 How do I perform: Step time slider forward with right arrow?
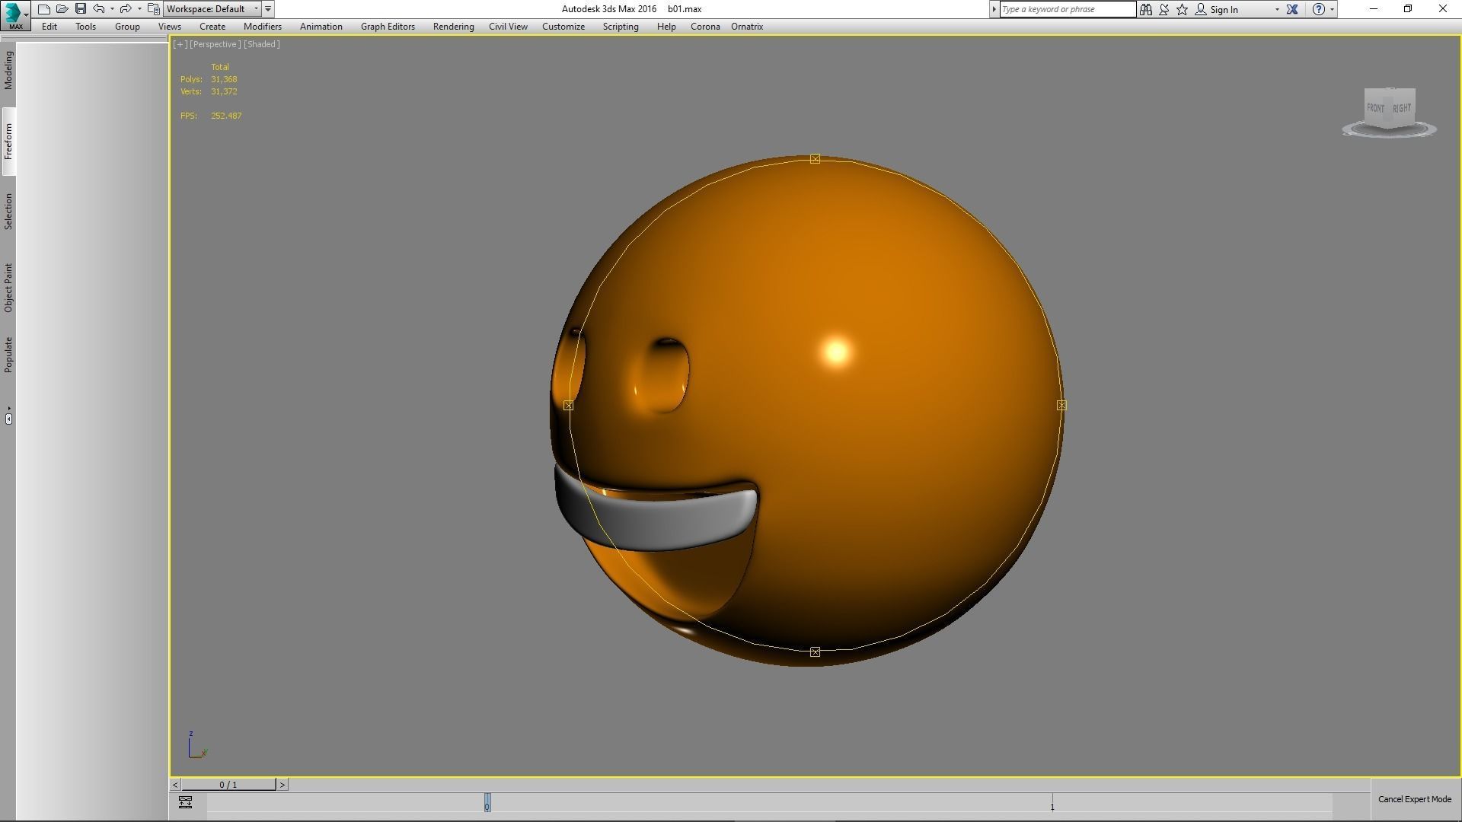pos(283,785)
